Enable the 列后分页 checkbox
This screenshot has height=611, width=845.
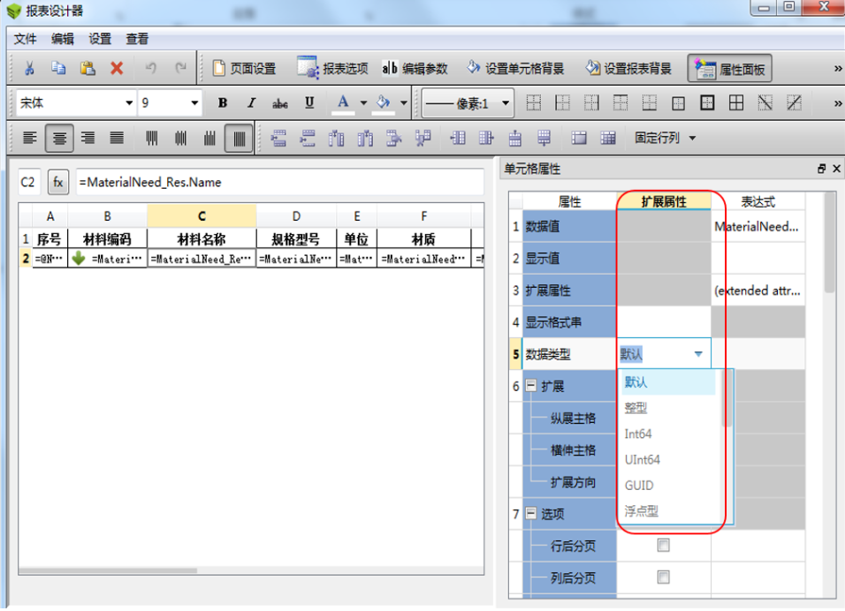(664, 577)
